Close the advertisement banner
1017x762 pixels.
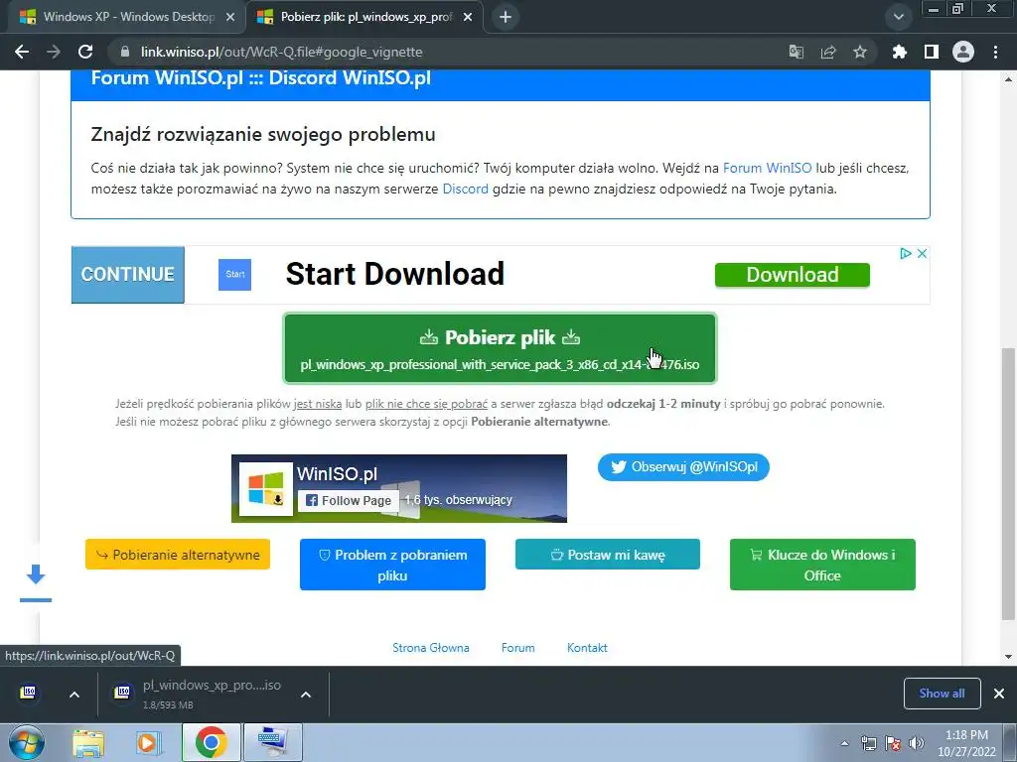(922, 253)
